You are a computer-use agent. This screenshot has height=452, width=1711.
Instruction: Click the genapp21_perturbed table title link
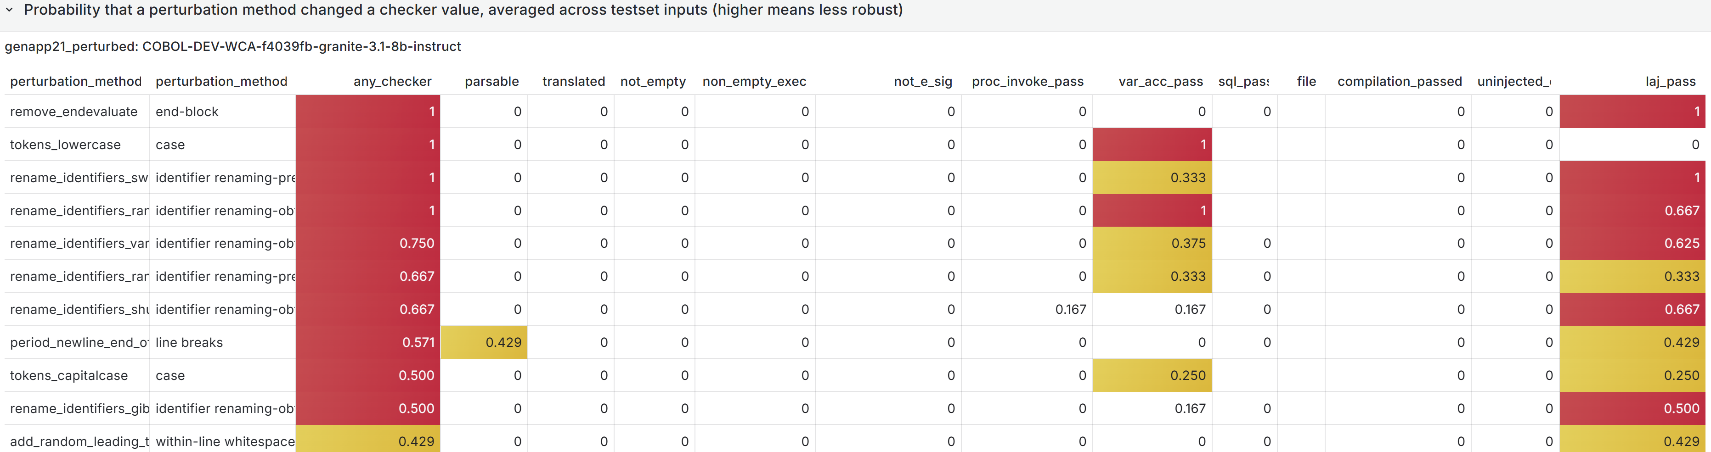(232, 46)
